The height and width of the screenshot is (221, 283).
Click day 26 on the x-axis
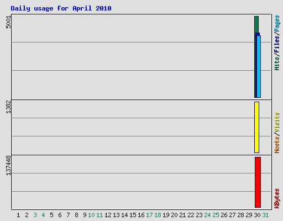[x=224, y=215]
